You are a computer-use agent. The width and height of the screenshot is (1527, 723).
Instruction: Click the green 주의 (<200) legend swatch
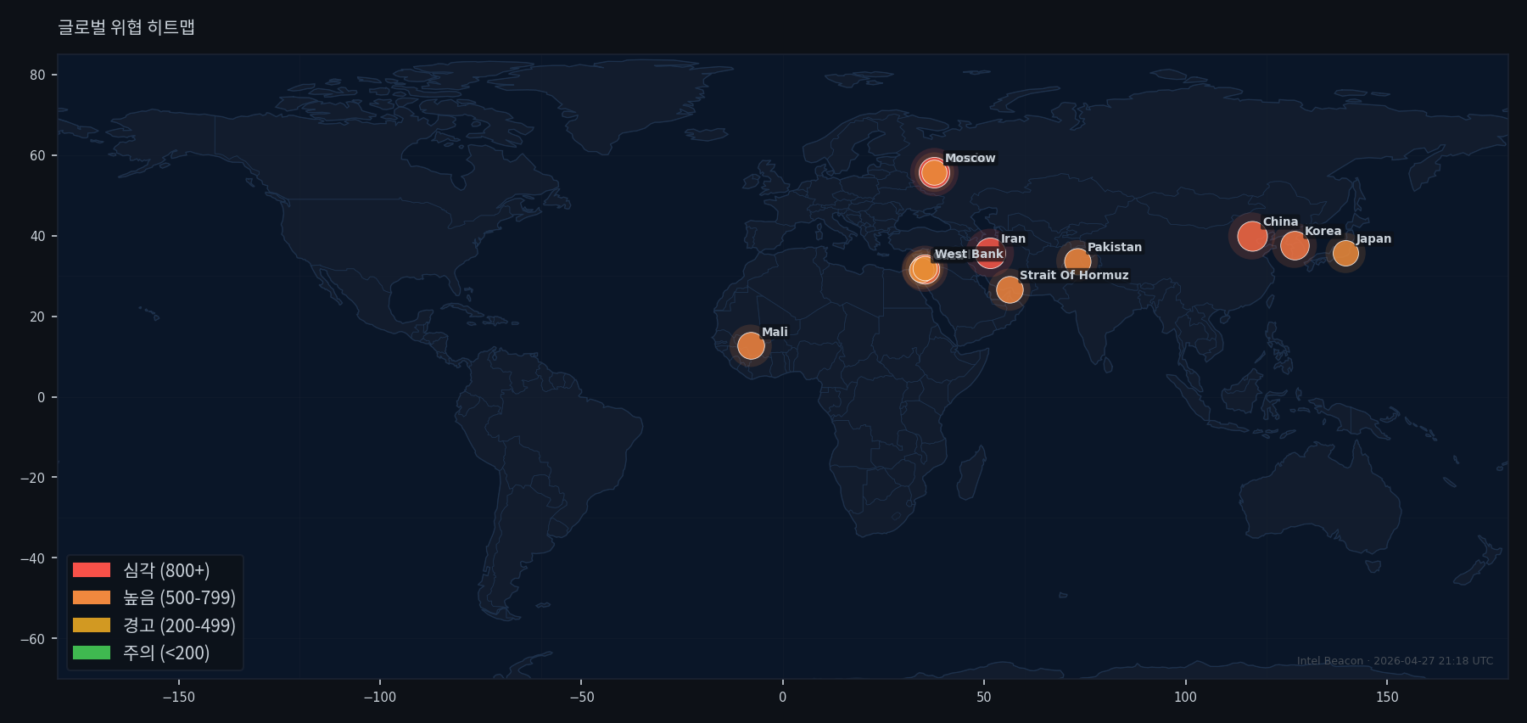pyautogui.click(x=92, y=653)
